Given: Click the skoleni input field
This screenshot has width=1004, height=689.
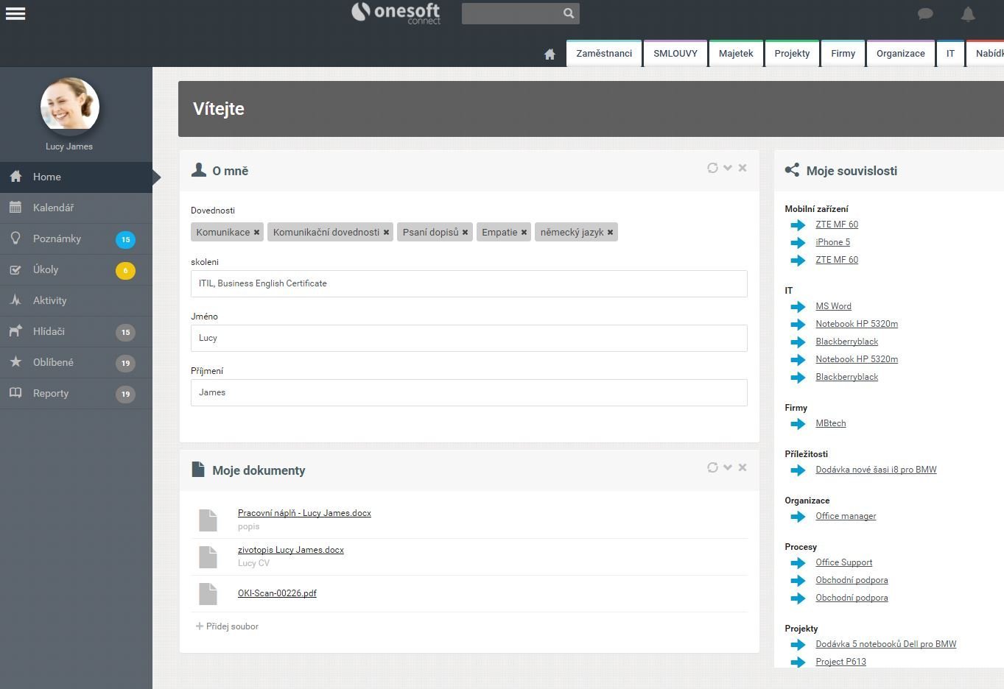Looking at the screenshot, I should (468, 283).
